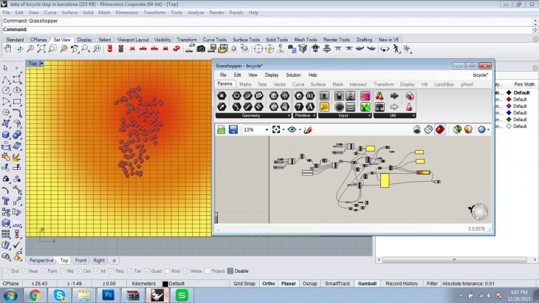
Task: Enable Grasshopper selected-only preview red icon
Action: tap(439, 129)
